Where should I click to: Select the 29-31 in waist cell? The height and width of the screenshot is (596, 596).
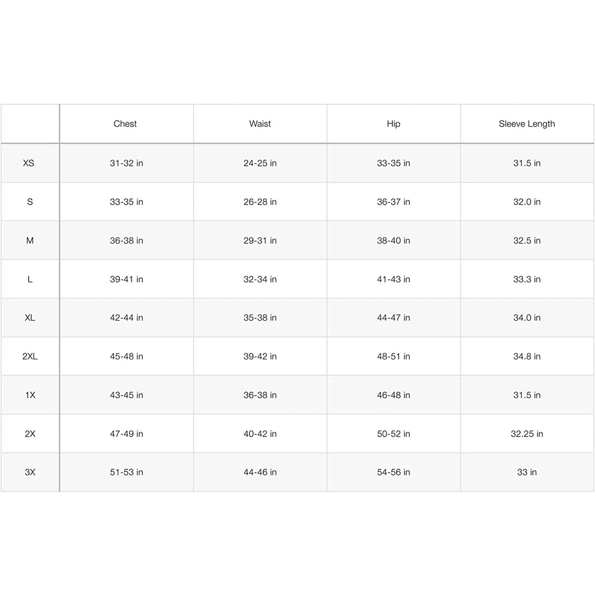click(260, 241)
